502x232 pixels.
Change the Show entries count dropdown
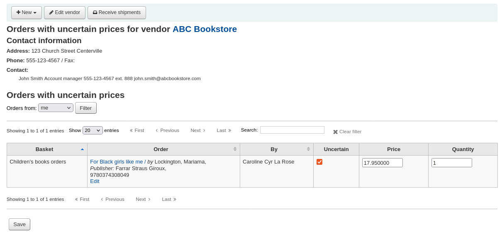(x=93, y=130)
